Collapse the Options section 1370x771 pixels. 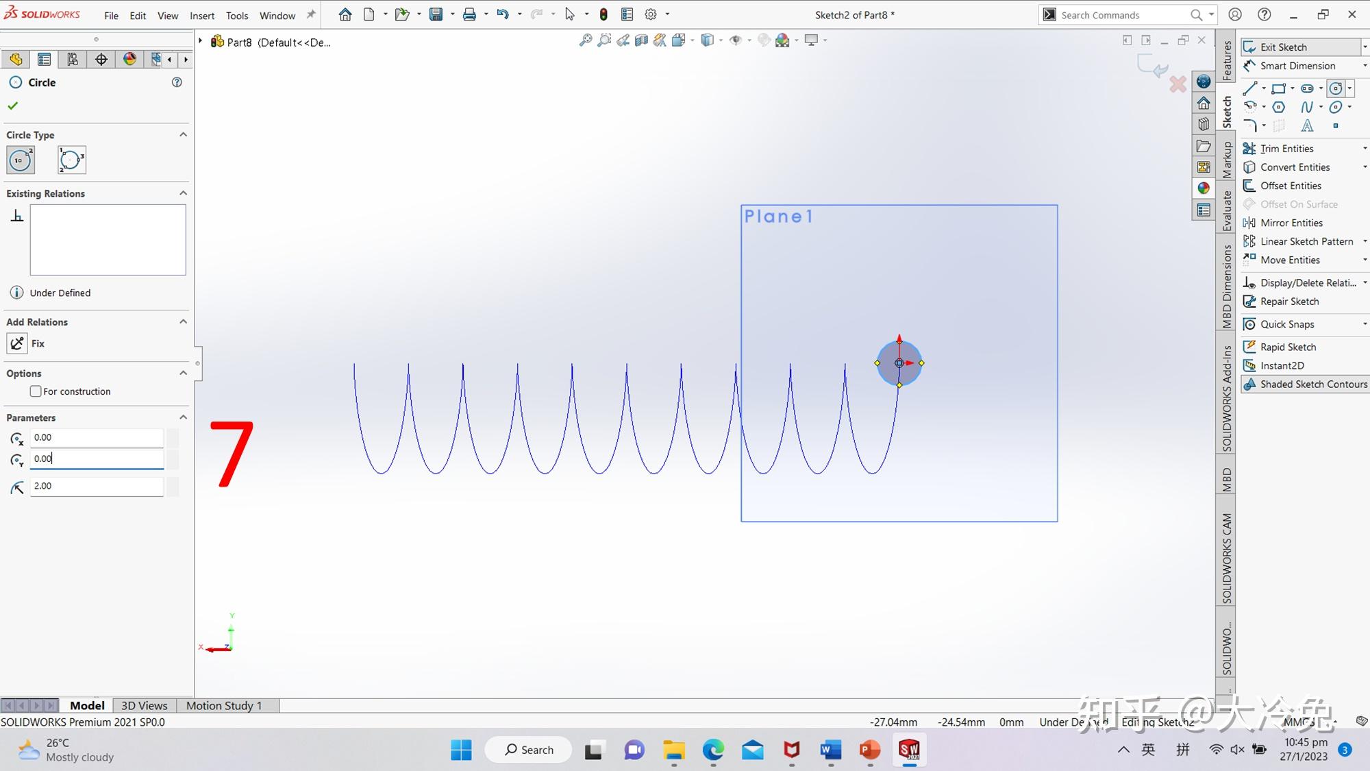coord(183,373)
